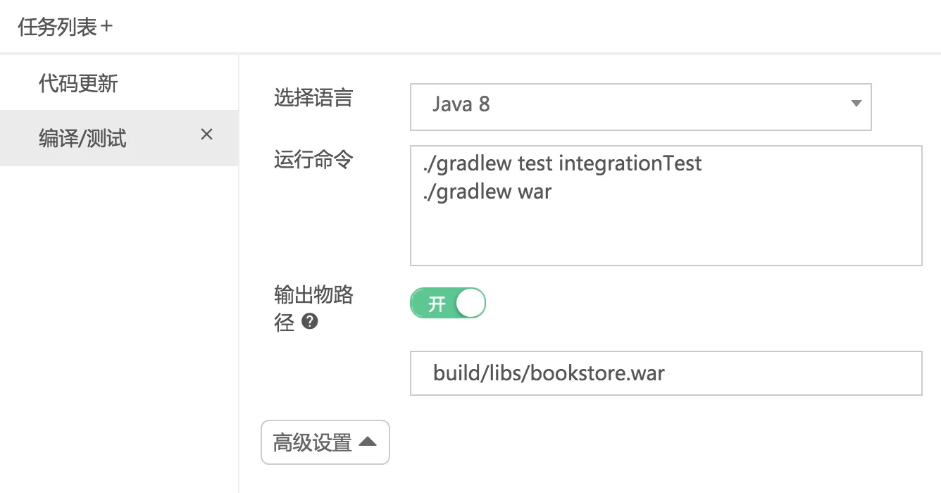Click the 选择语言 field label
This screenshot has height=493, width=941.
click(x=313, y=98)
